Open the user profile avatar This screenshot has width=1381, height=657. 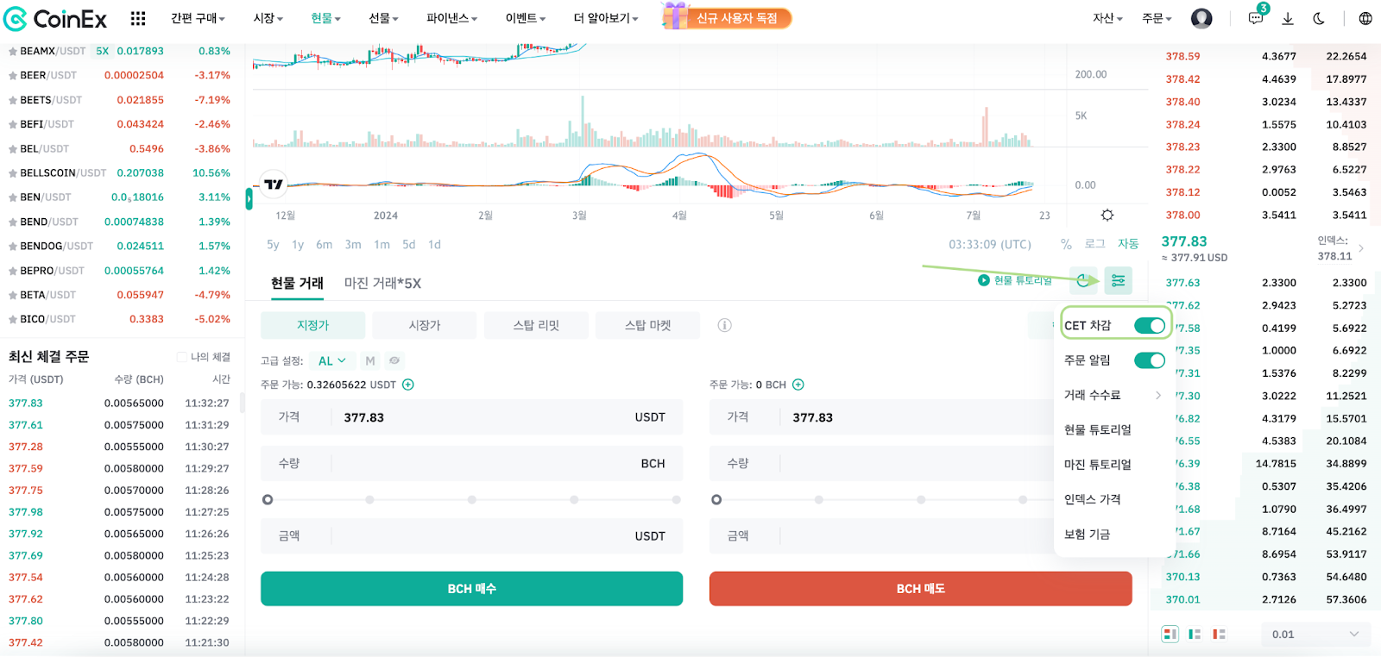[1201, 18]
